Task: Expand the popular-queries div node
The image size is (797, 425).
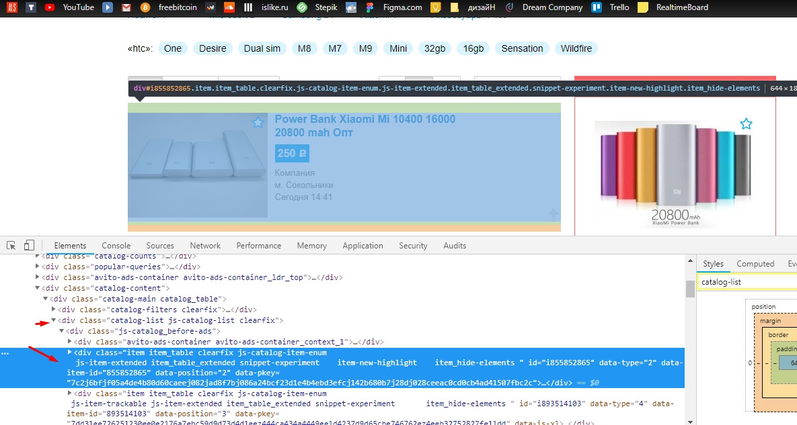Action: pyautogui.click(x=37, y=267)
